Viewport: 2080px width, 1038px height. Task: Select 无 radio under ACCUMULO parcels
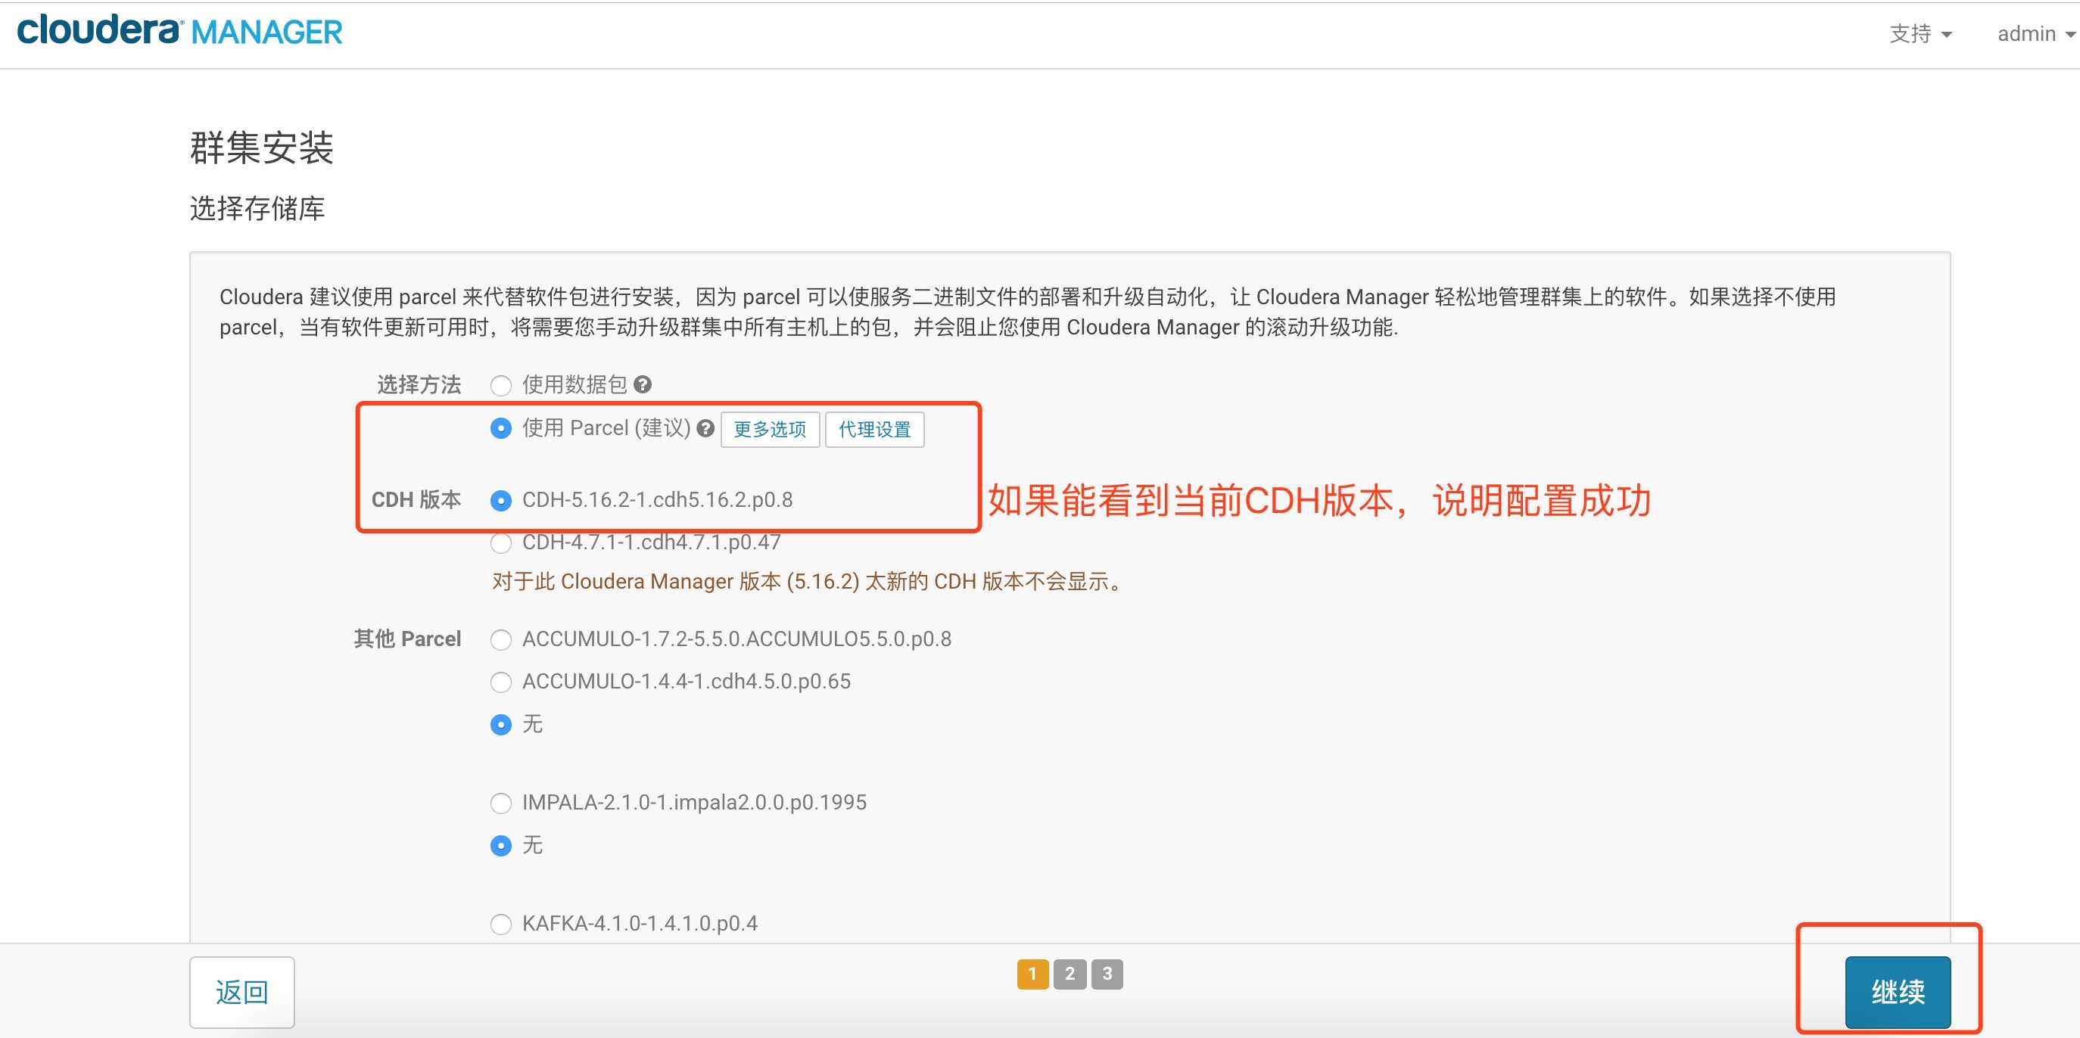pyautogui.click(x=500, y=725)
